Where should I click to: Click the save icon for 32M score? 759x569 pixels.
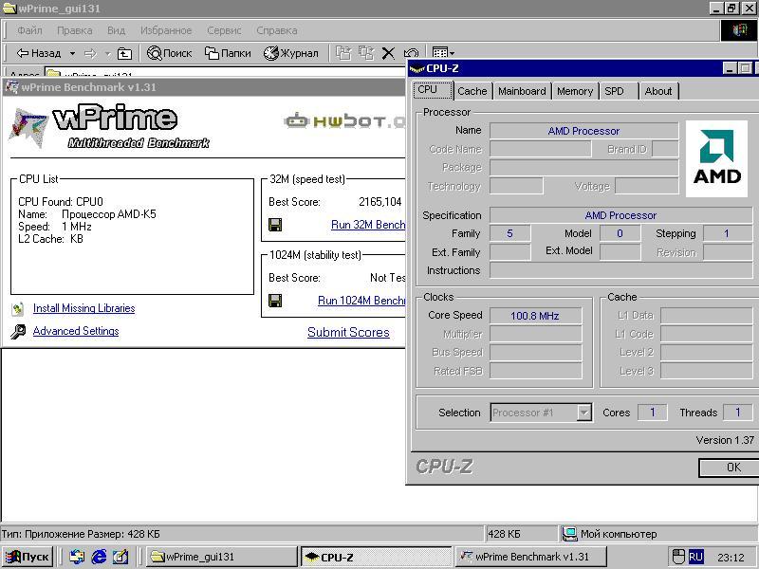tap(275, 225)
